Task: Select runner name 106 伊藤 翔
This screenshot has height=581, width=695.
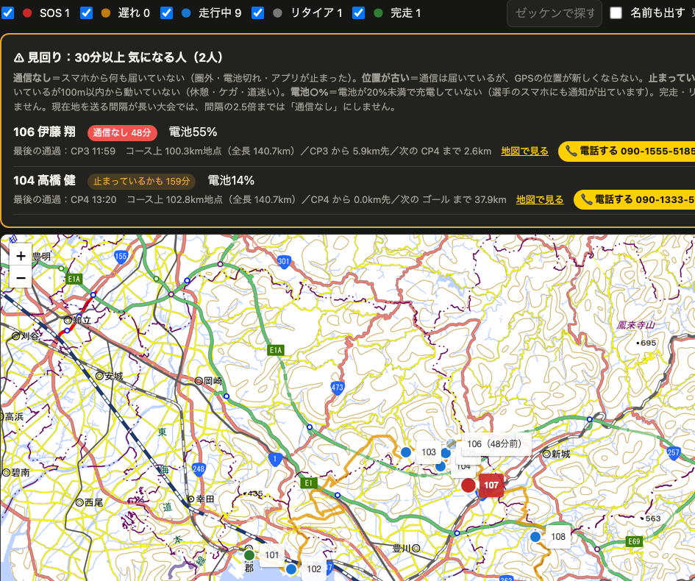Action: pos(44,132)
